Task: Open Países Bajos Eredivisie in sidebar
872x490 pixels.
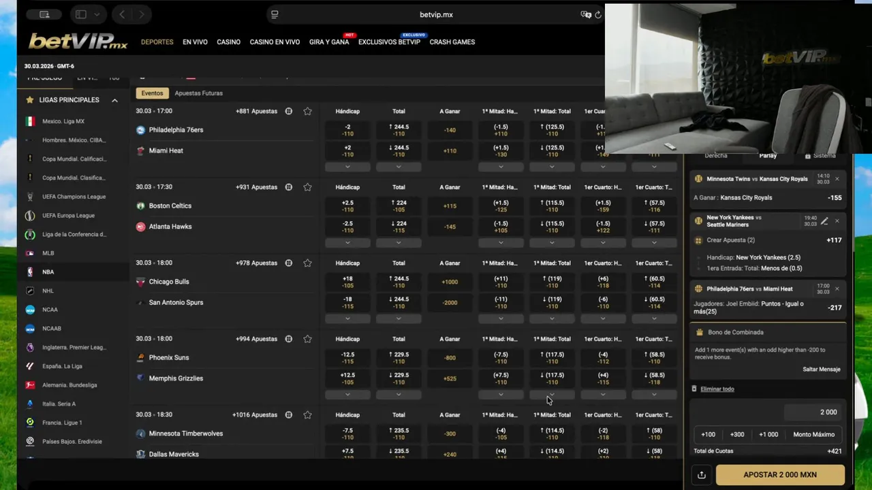Action: 72,442
